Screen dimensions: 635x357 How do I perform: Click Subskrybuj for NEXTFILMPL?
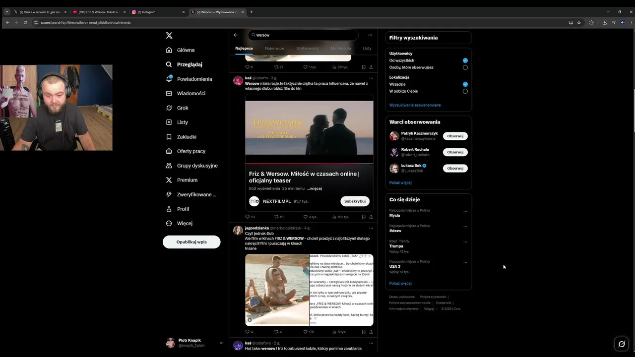point(355,201)
